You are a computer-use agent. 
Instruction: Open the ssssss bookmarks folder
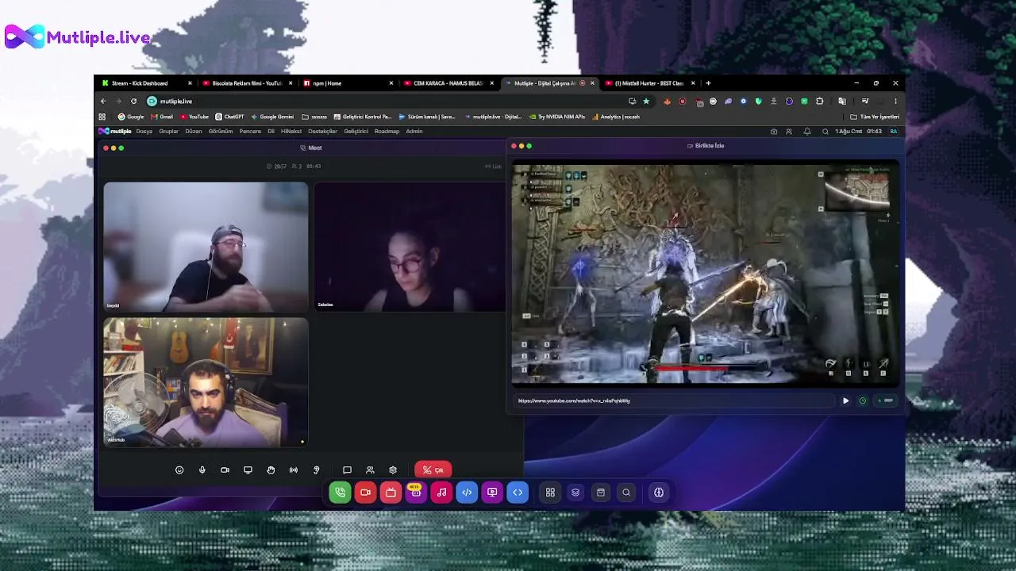pyautogui.click(x=314, y=117)
